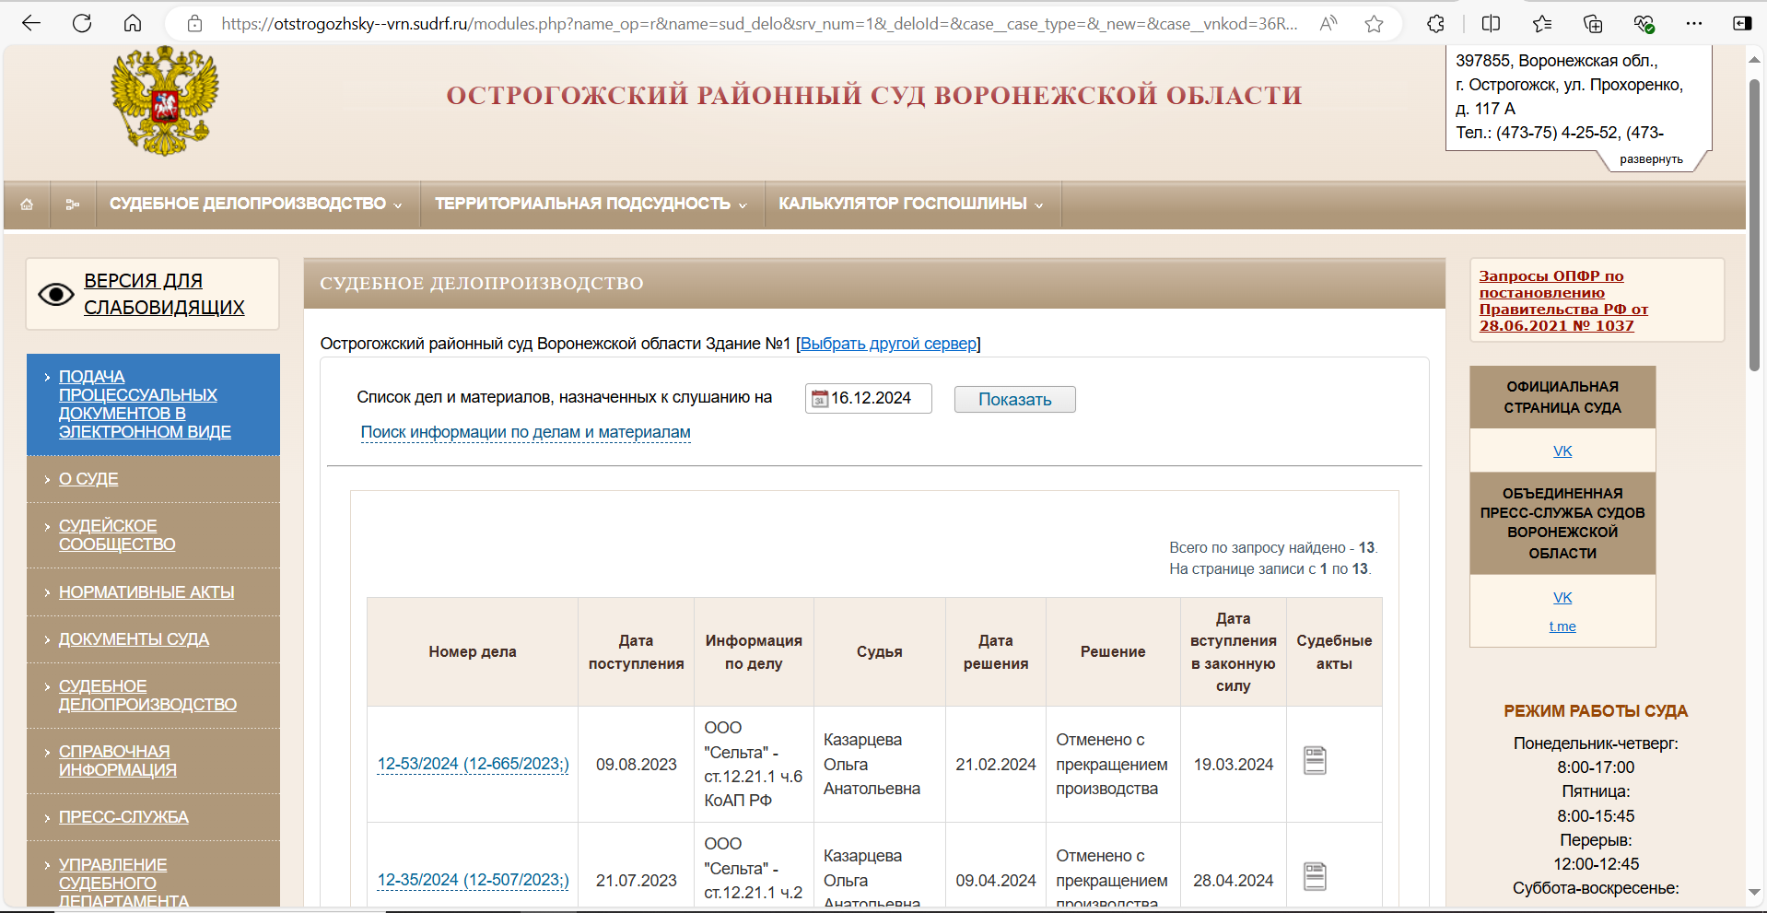The height and width of the screenshot is (913, 1767).
Task: Click the Номер дела column header
Action: pos(473,651)
